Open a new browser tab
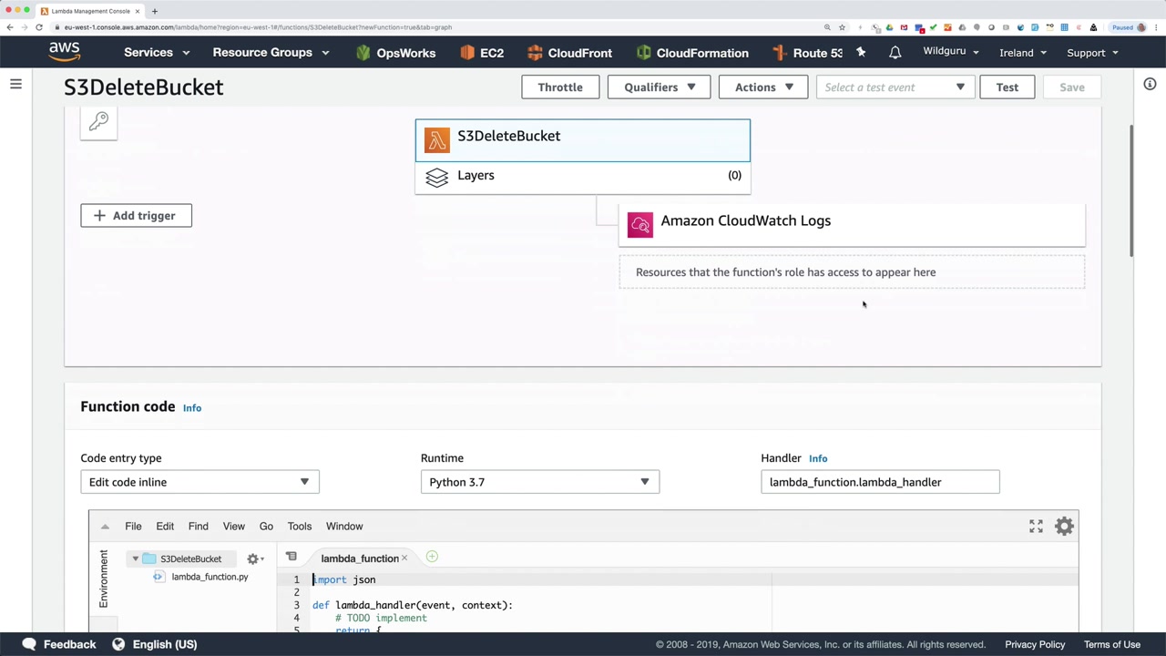This screenshot has width=1166, height=656. [155, 11]
